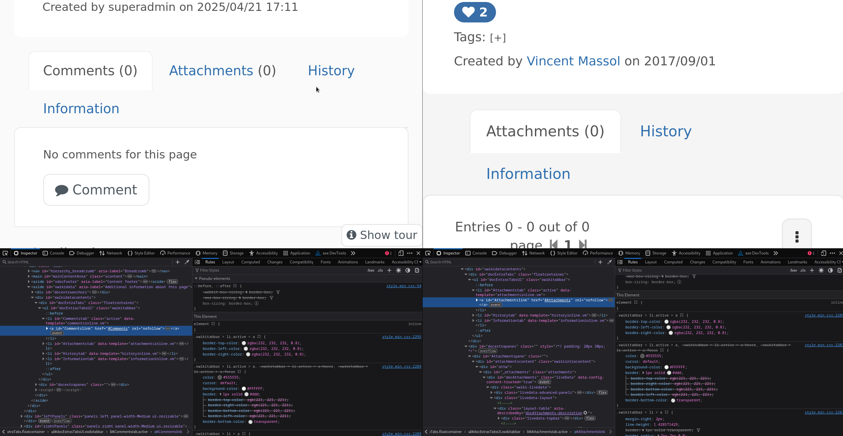Toggle .cls class panel in right Rules
The width and height of the screenshot is (843, 436).
tap(803, 270)
